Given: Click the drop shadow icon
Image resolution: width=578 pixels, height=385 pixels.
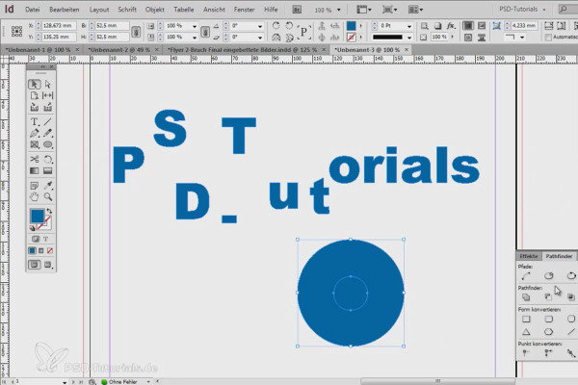Looking at the screenshot, I should pyautogui.click(x=437, y=26).
